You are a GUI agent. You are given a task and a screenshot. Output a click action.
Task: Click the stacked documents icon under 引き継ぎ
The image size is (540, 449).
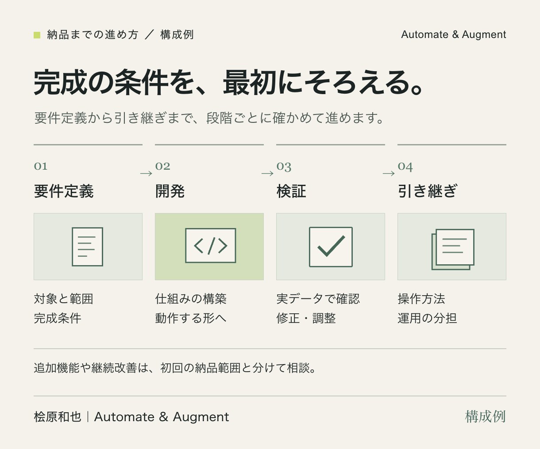click(453, 249)
